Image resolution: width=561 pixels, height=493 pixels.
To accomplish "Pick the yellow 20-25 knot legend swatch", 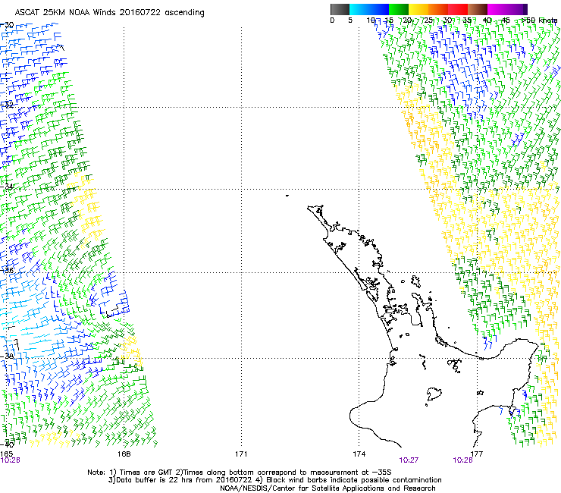I will (418, 9).
